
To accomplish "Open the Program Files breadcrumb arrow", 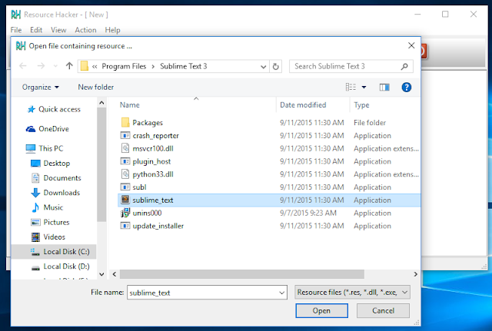I will click(153, 67).
